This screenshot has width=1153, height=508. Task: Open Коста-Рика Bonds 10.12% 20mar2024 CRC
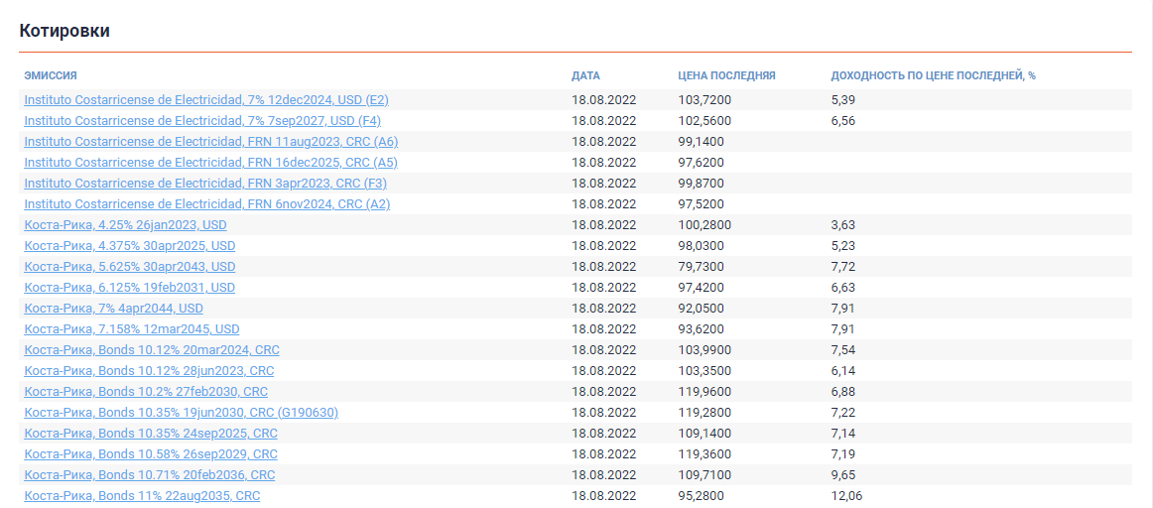coord(152,350)
